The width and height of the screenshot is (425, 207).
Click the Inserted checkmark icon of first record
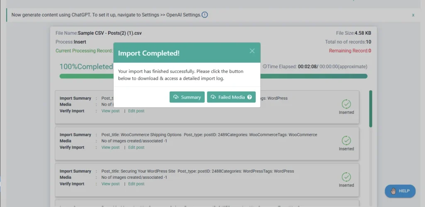(x=346, y=104)
